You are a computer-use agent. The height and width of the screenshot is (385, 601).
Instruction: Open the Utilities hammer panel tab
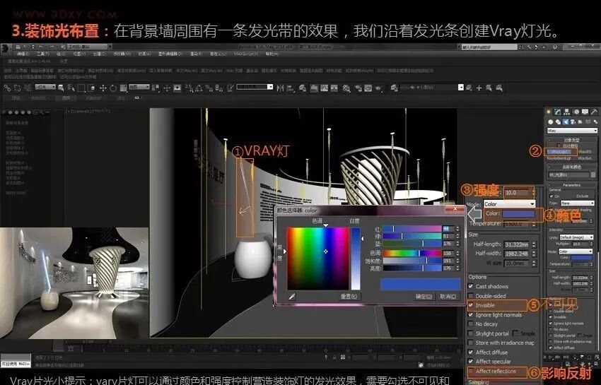coord(594,112)
